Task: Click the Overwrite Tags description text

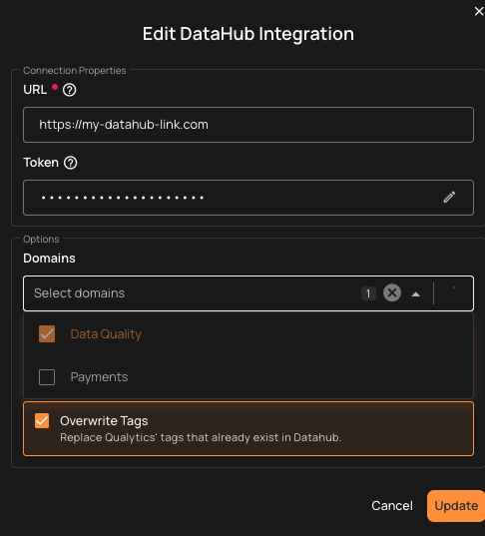Action: click(201, 437)
